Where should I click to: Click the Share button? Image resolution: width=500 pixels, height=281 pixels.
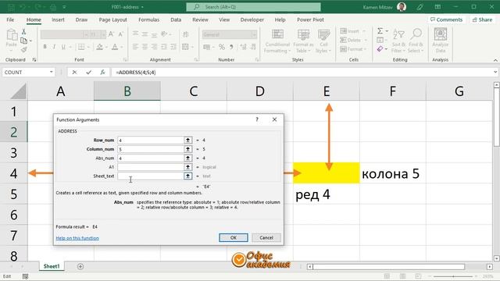tap(483, 20)
